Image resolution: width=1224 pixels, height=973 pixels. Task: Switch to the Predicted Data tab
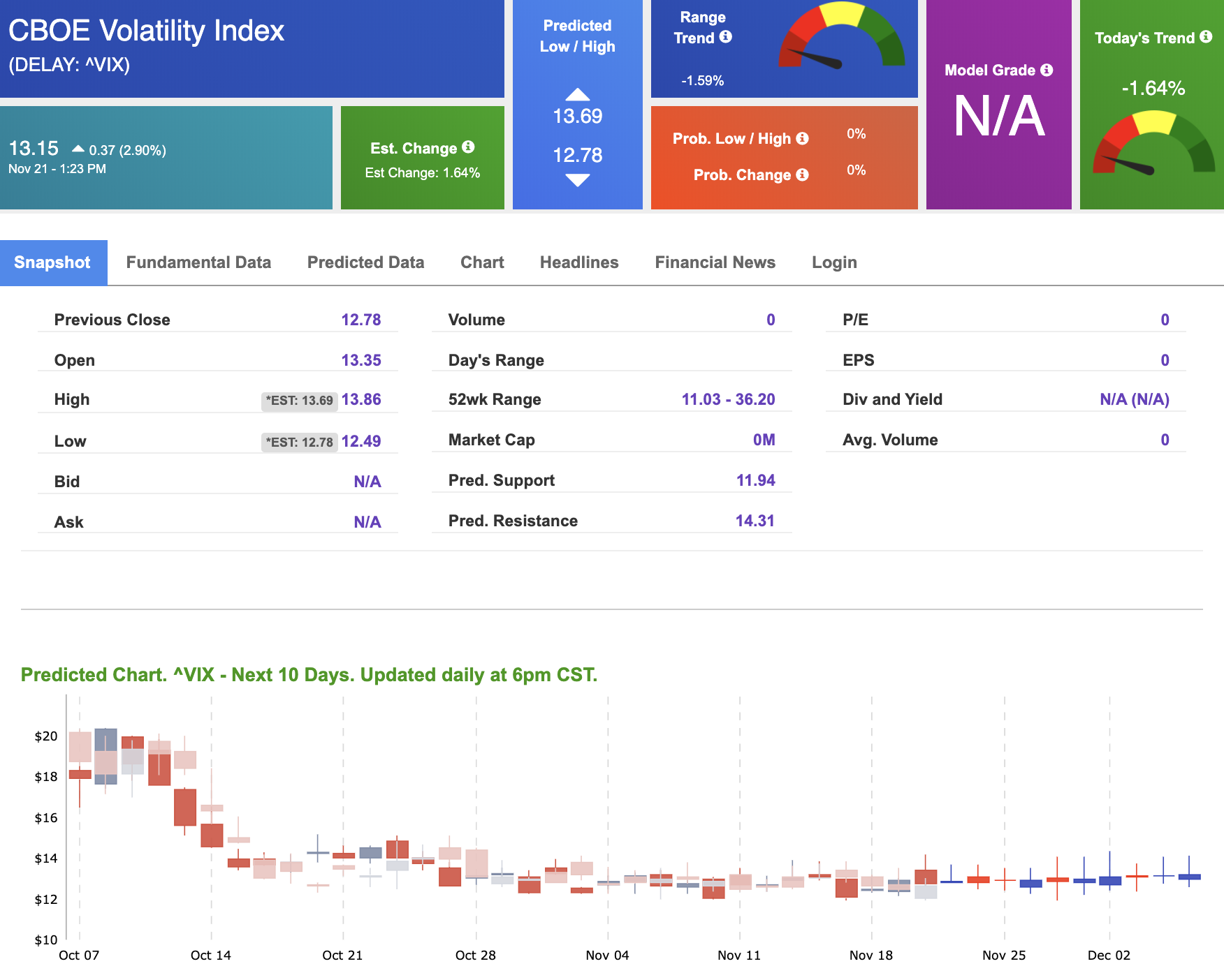tap(365, 262)
